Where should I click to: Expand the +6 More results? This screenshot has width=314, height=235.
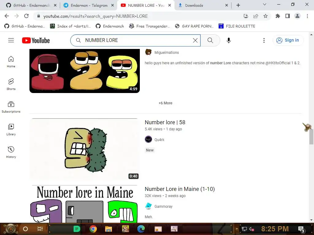165,103
